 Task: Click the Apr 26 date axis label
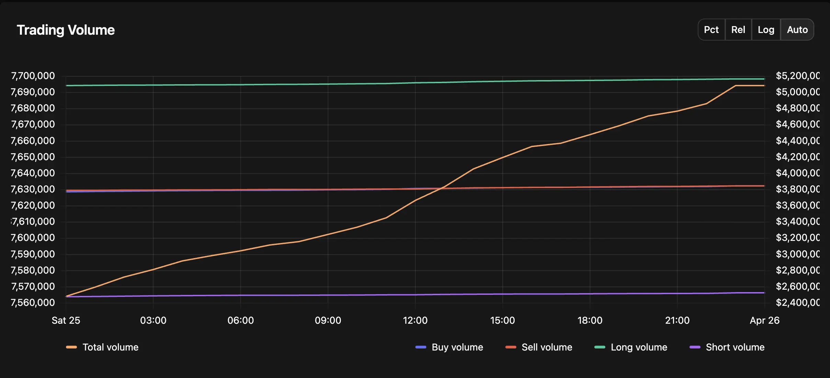[765, 320]
